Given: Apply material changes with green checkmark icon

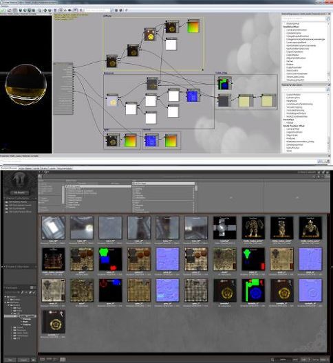Looking at the screenshot, I should tap(3, 10).
